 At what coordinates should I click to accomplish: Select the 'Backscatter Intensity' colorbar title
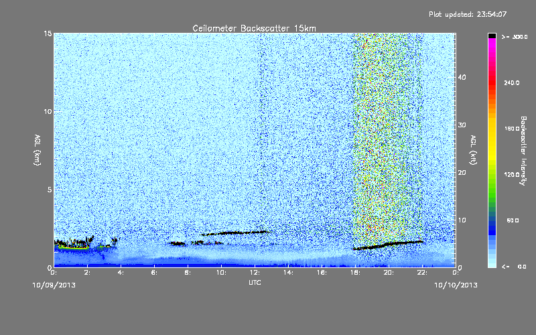pos(523,151)
